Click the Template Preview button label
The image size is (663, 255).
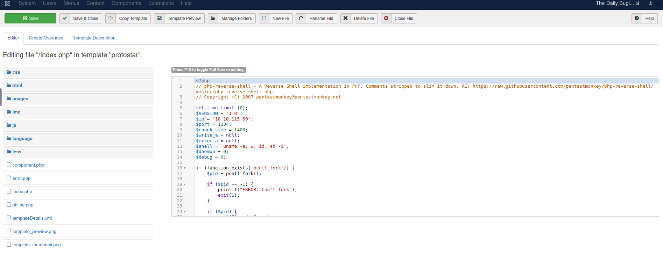184,19
